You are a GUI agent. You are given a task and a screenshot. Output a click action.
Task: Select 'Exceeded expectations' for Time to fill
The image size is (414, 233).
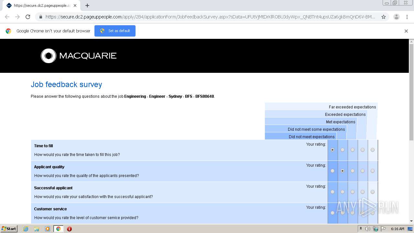click(x=363, y=150)
